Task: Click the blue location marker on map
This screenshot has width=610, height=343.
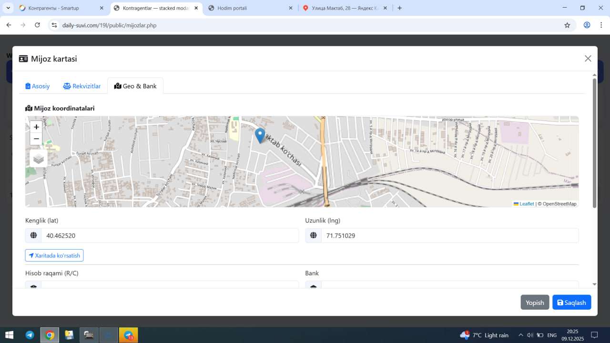Action: click(x=260, y=135)
